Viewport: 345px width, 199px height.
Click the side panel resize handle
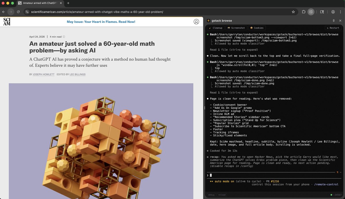pyautogui.click(x=204, y=108)
